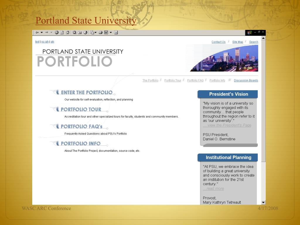This screenshot has height=225, width=300.
Task: Print the page with the printer icon
Action: [x=101, y=33]
